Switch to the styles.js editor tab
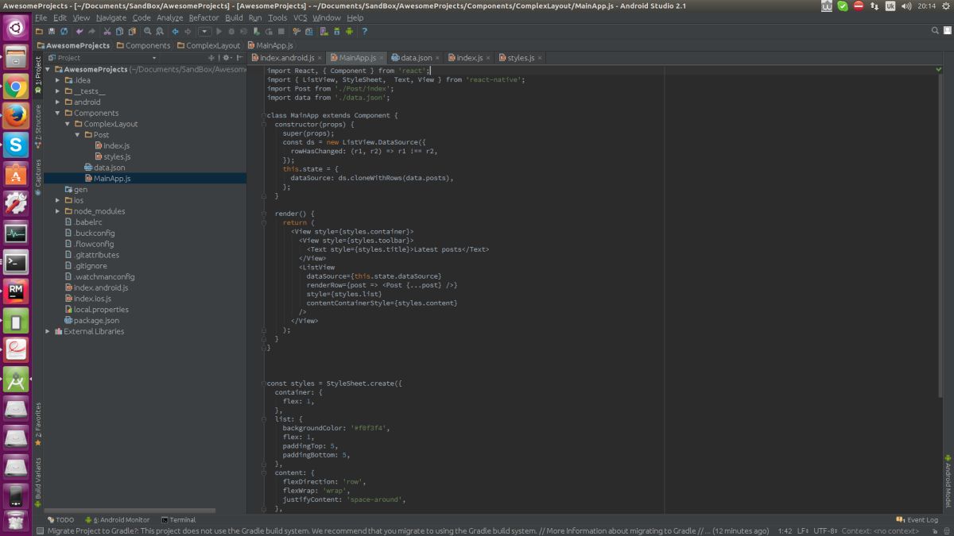 (521, 58)
